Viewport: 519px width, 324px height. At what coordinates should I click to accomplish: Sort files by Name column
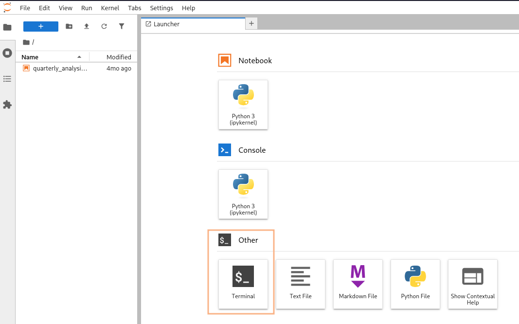[x=53, y=57]
